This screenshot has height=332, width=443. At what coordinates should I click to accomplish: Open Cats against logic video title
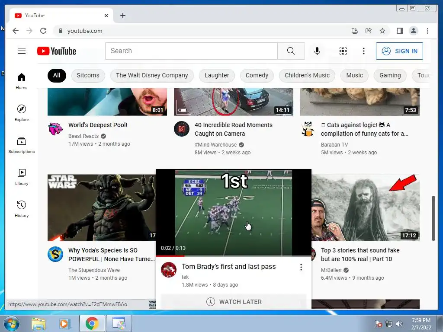[x=364, y=129]
